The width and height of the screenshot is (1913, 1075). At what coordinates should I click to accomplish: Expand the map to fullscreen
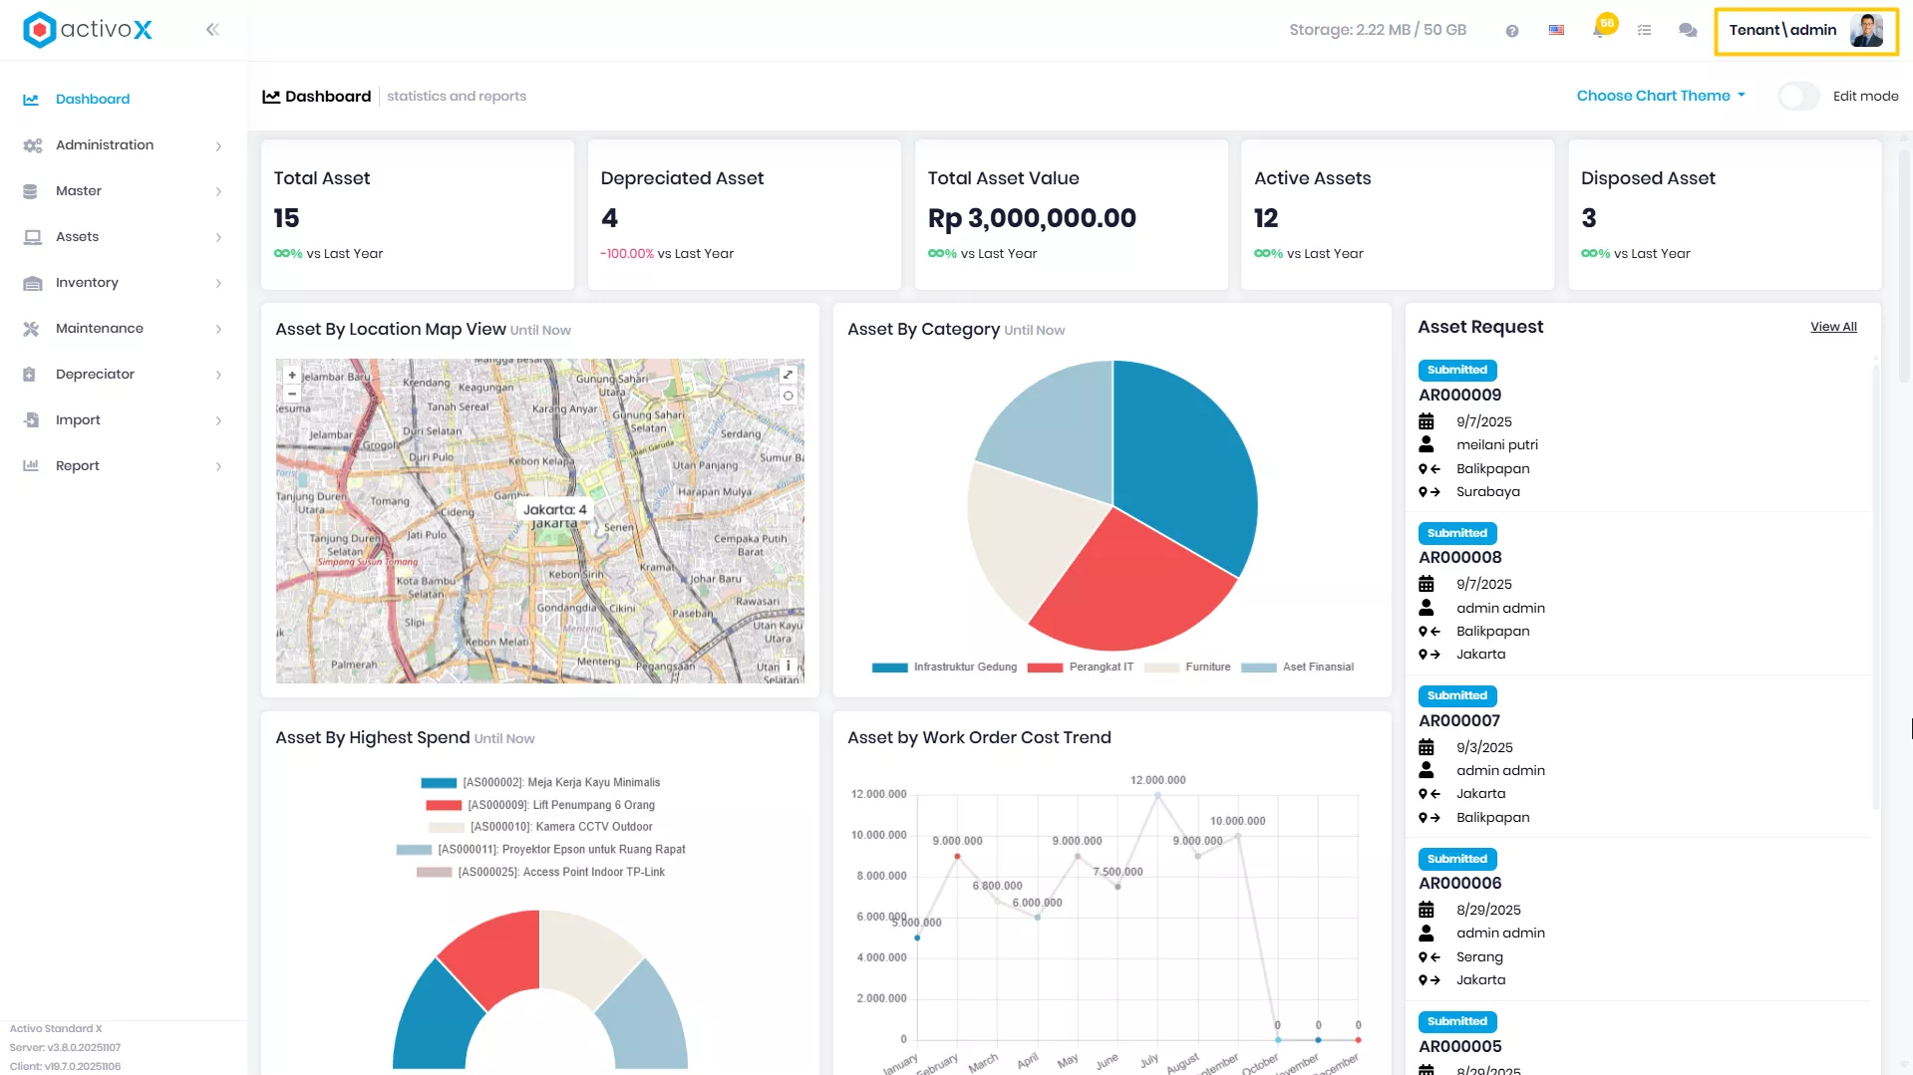(x=788, y=375)
